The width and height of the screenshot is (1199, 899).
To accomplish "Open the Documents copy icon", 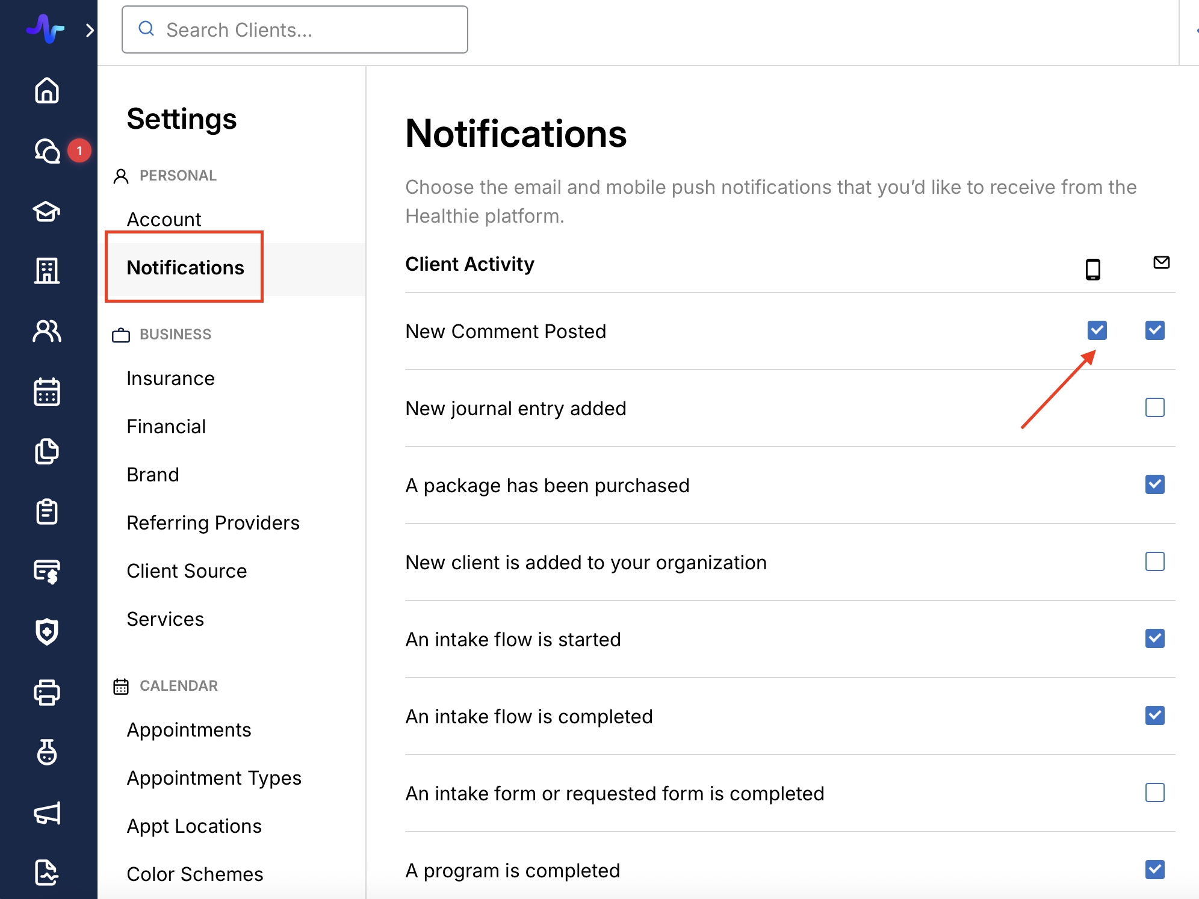I will [47, 451].
